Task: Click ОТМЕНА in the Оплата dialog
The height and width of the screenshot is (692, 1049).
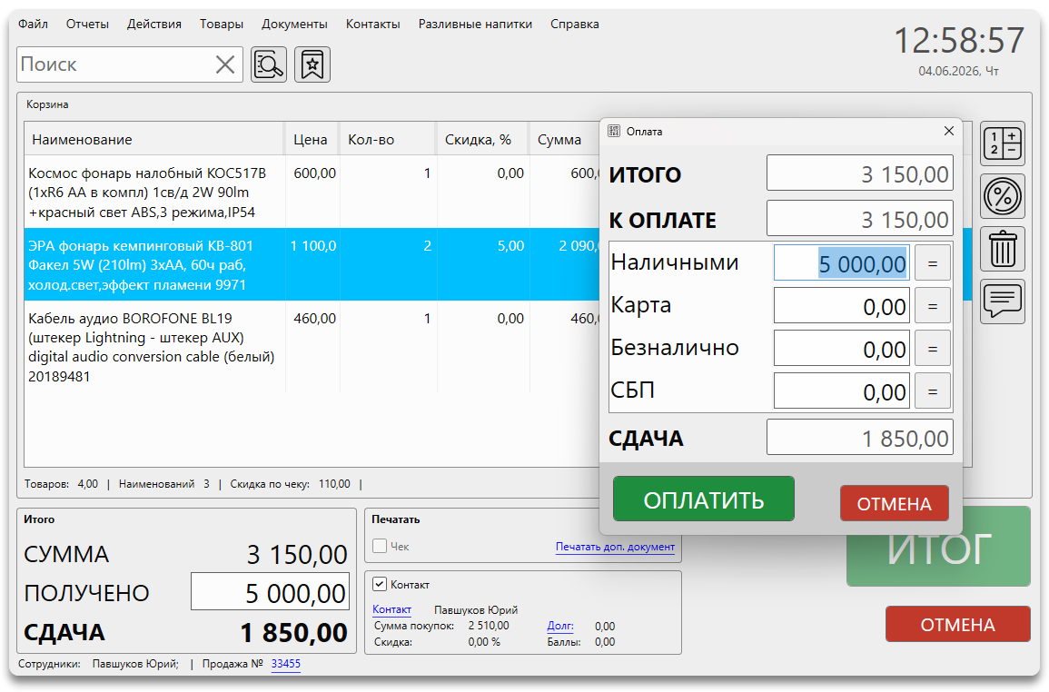Action: (895, 503)
